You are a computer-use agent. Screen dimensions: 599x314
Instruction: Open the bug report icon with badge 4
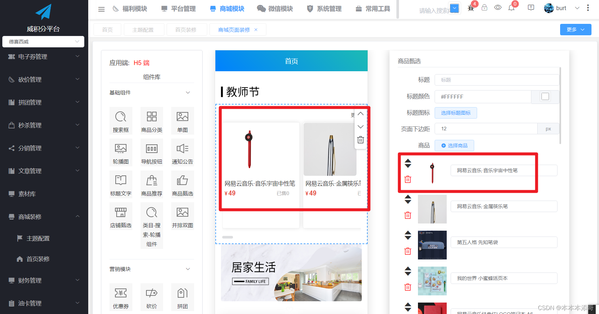pos(471,8)
